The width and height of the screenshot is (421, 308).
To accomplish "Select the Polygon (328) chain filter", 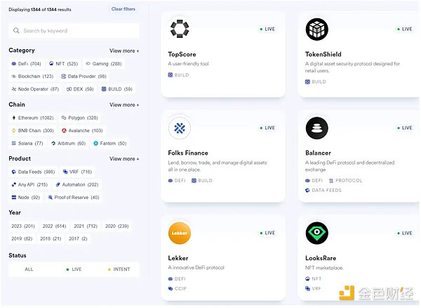I will 79,117.
